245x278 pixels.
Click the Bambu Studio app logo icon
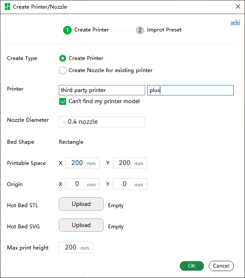(x=7, y=6)
